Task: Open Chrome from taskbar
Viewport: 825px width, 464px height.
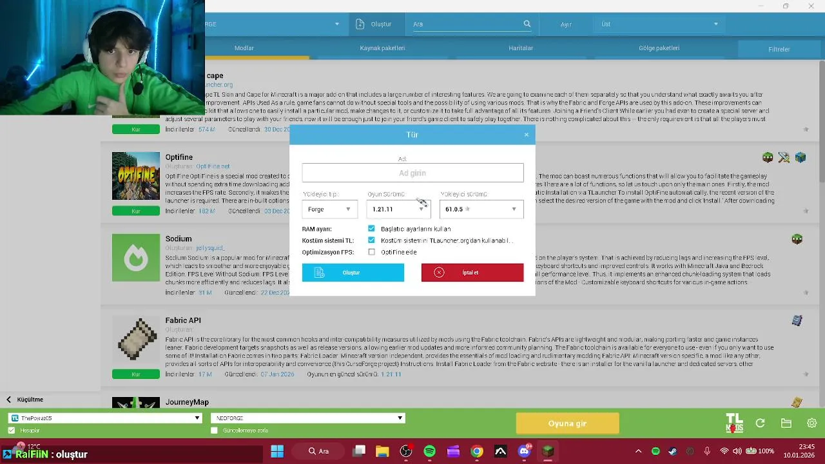Action: coord(477,451)
